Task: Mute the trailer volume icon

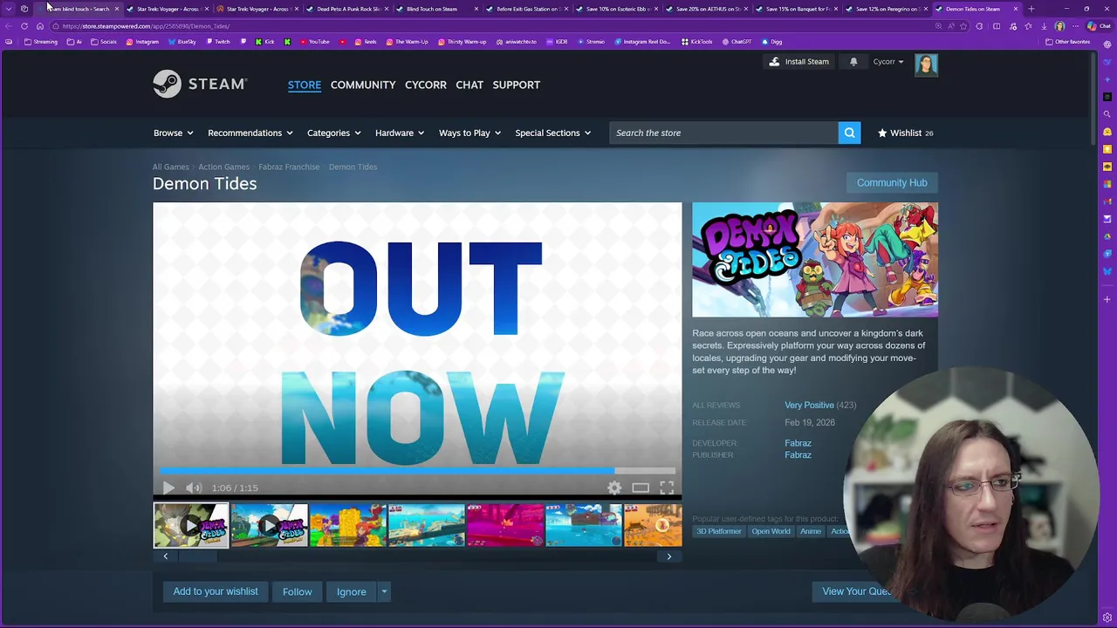Action: (194, 488)
